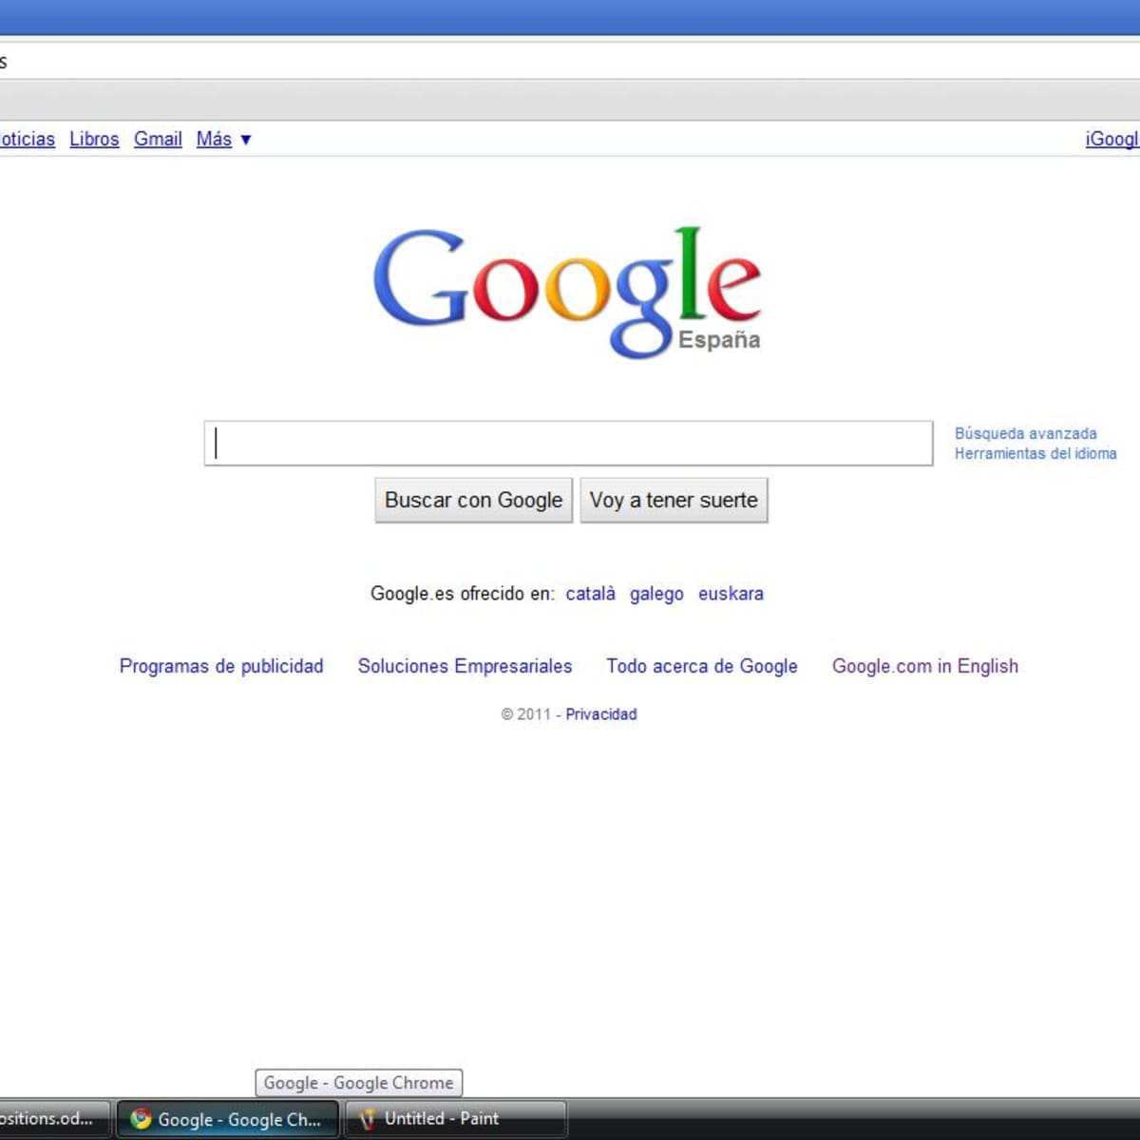Open the Libros link in top bar
The width and height of the screenshot is (1140, 1140).
point(94,139)
